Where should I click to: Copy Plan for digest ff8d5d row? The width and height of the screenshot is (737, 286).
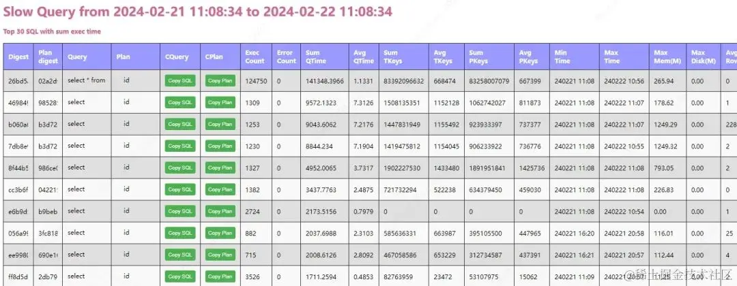pos(220,276)
